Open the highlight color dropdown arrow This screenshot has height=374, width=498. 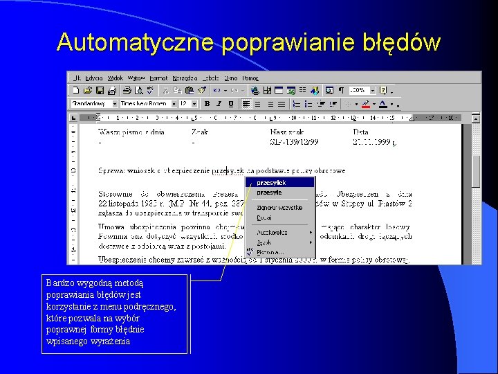(373, 104)
